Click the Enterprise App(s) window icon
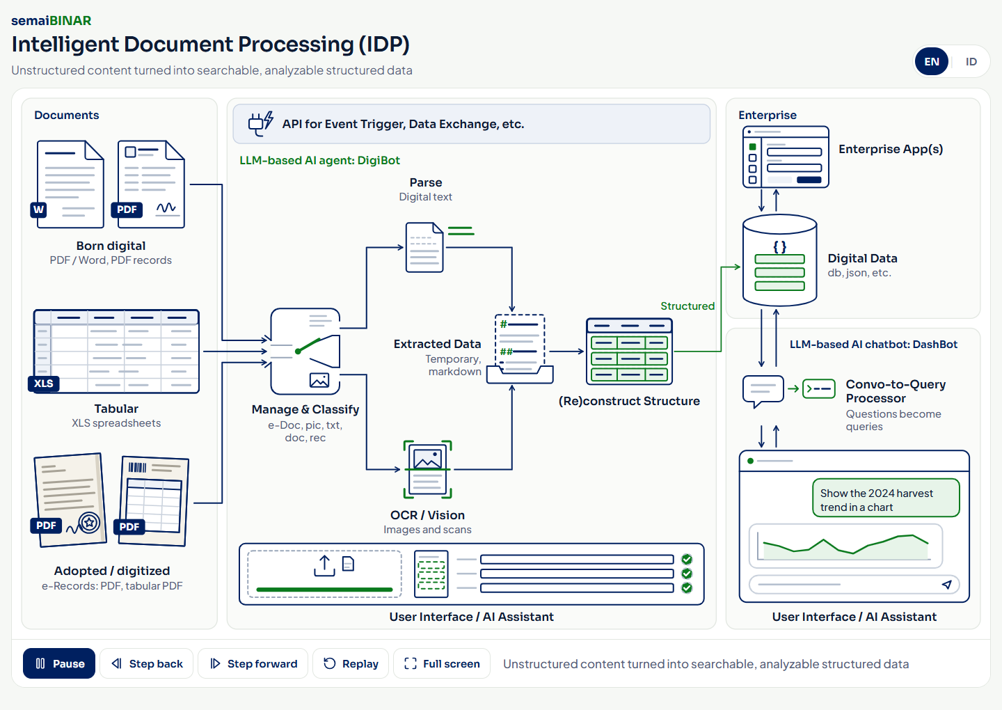This screenshot has width=1002, height=710. [786, 157]
